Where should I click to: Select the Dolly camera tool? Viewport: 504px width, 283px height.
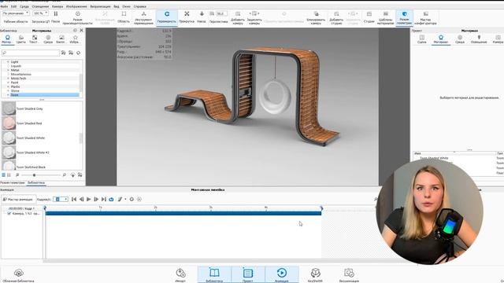point(202,17)
